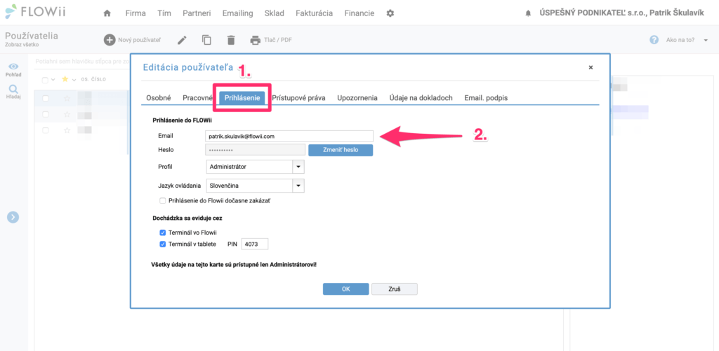Go to the home icon

107,13
